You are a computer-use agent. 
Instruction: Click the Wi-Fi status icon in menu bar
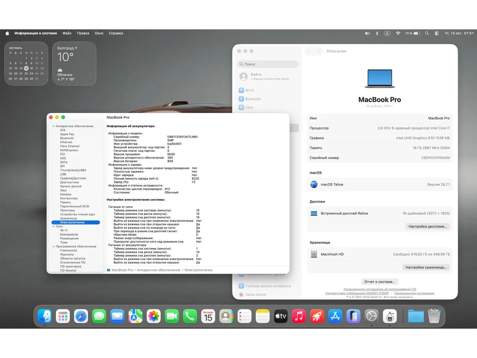pyautogui.click(x=398, y=33)
